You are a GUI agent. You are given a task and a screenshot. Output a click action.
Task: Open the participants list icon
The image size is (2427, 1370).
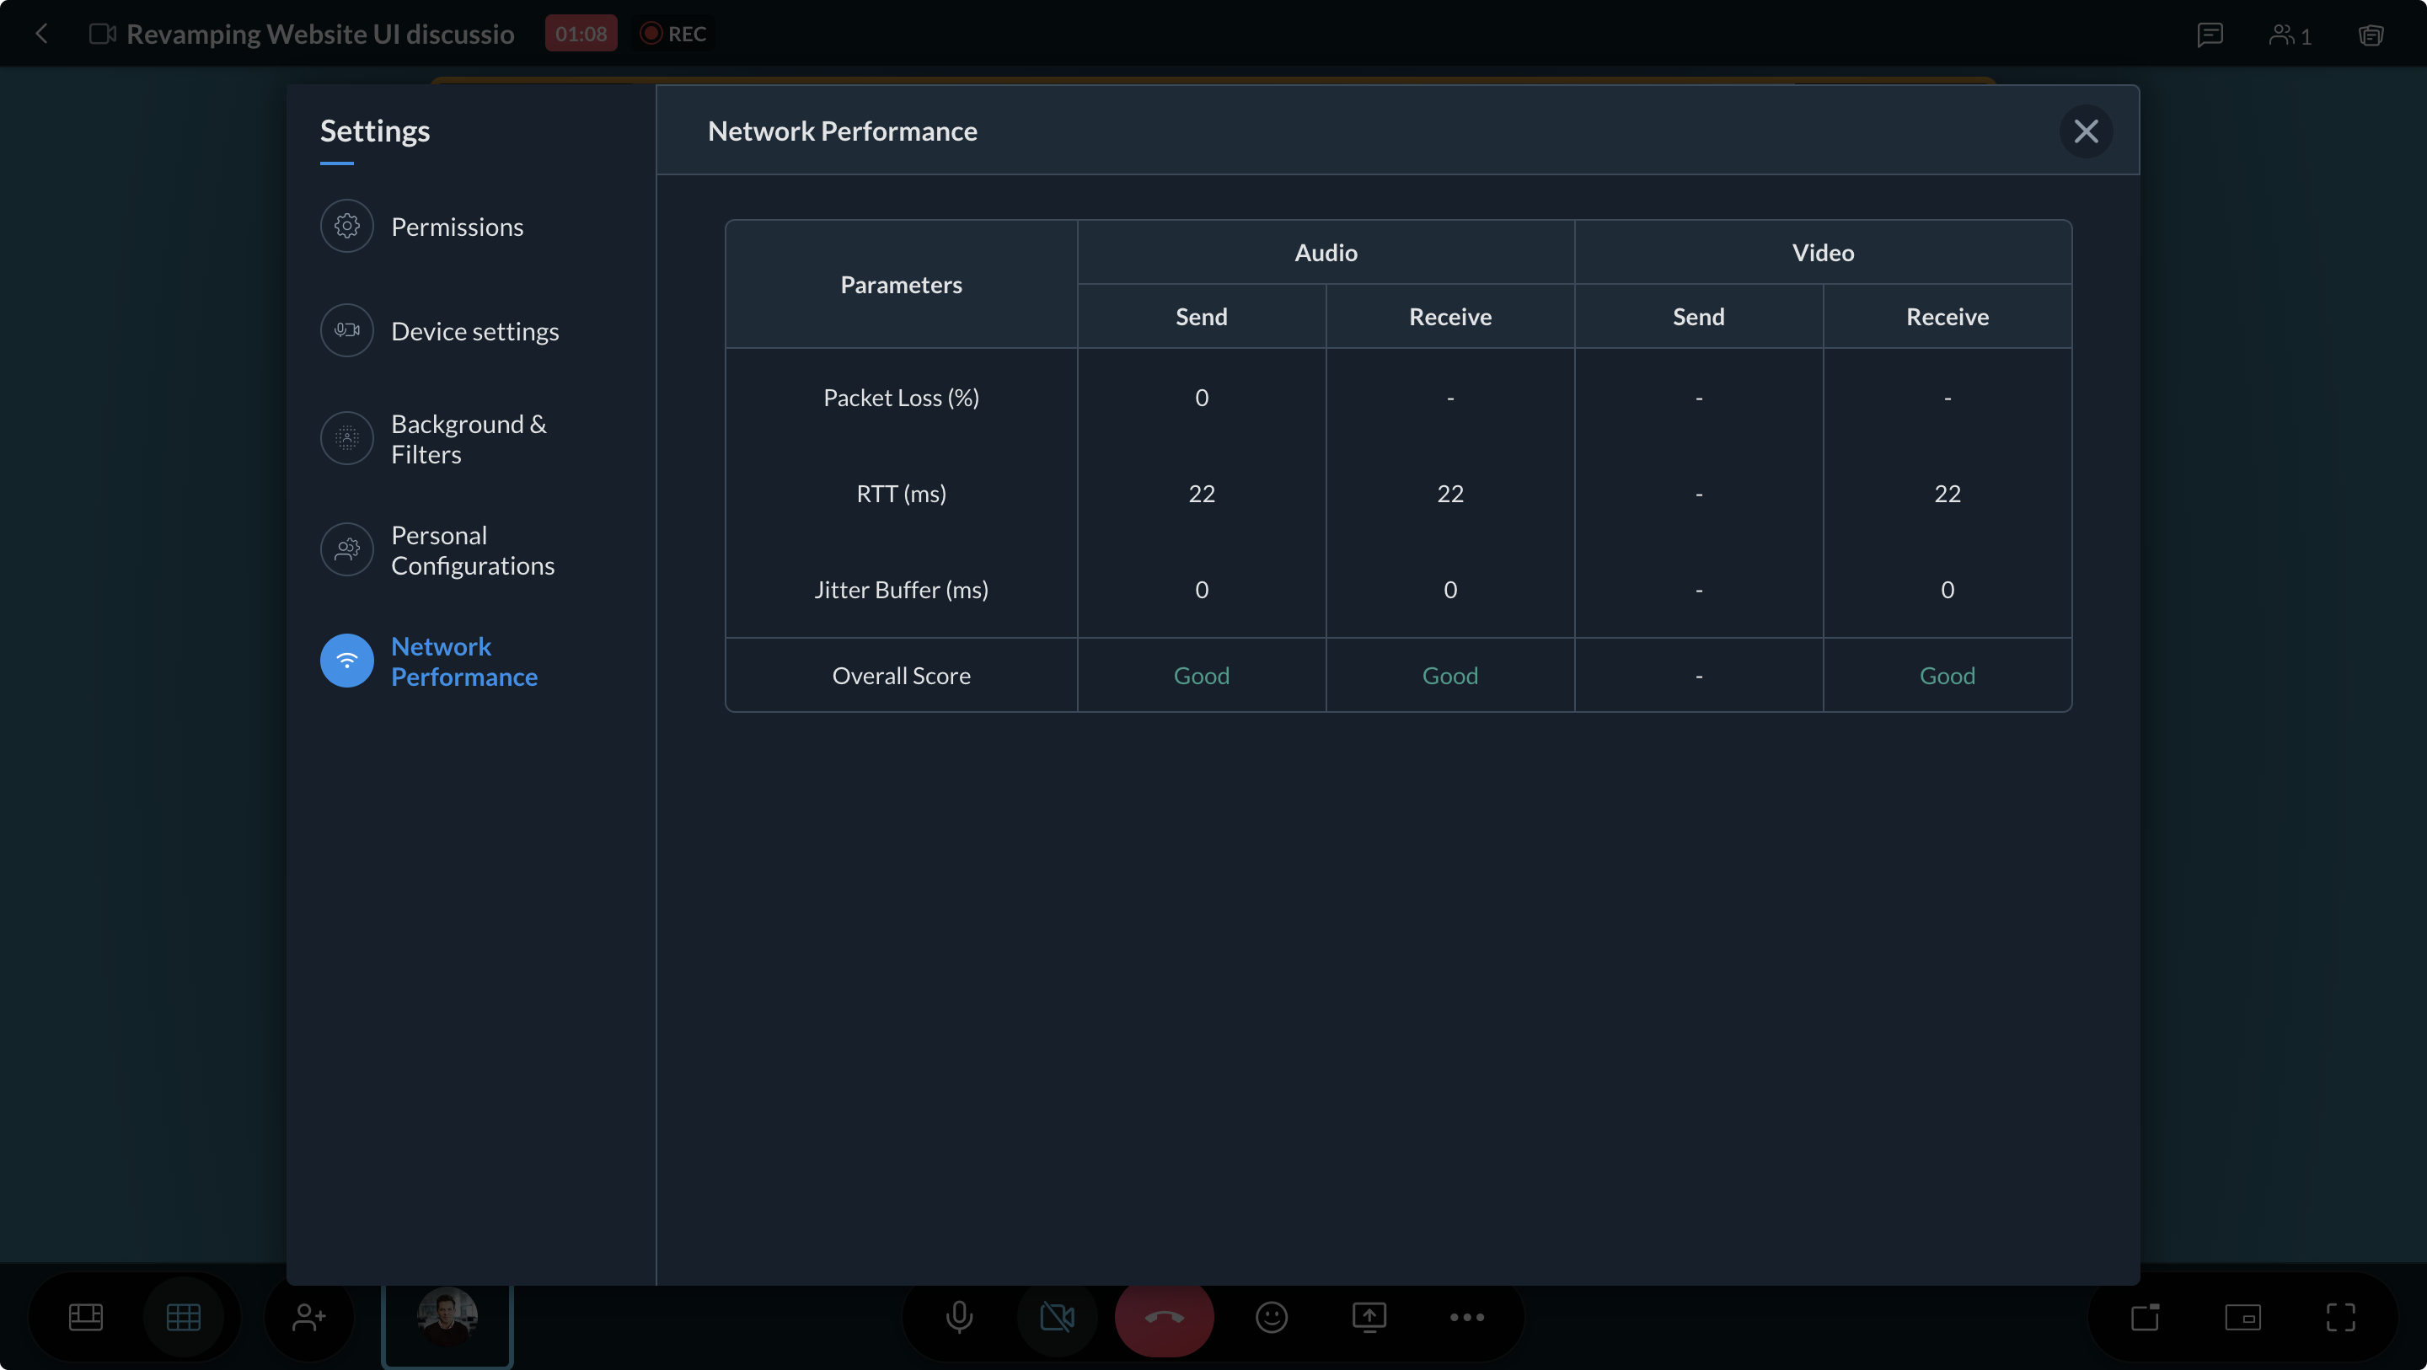pyautogui.click(x=2290, y=35)
